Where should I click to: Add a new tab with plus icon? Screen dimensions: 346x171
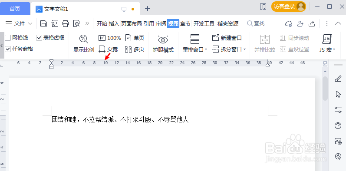click(x=148, y=9)
